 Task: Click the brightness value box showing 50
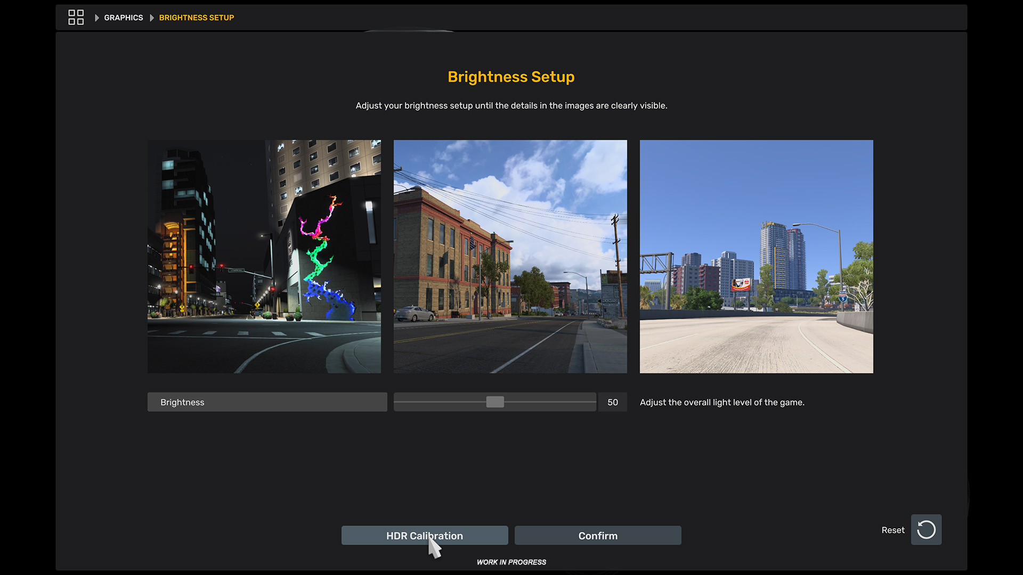[x=613, y=402]
